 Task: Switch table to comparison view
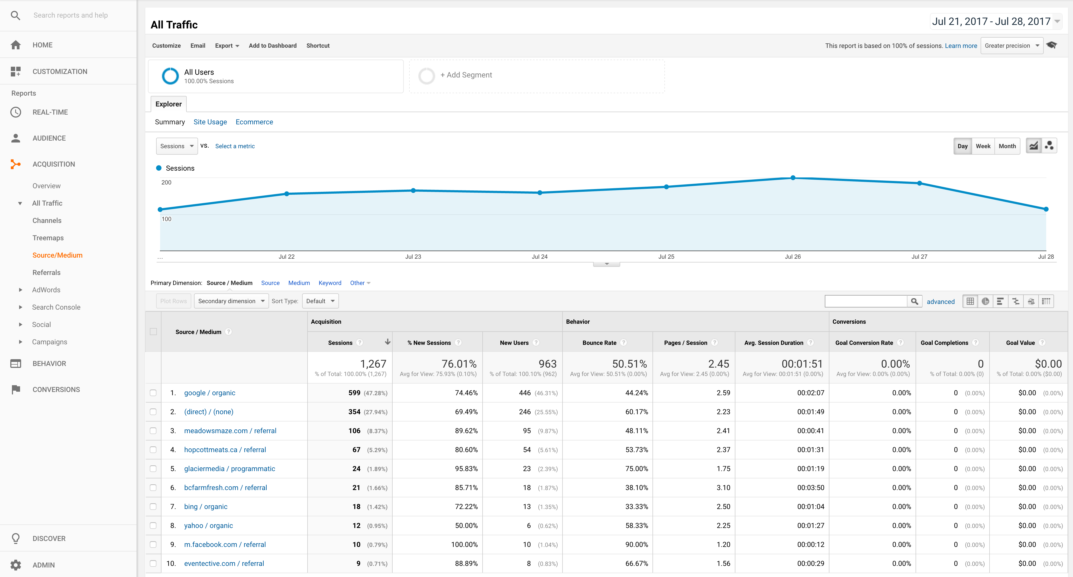tap(1016, 302)
